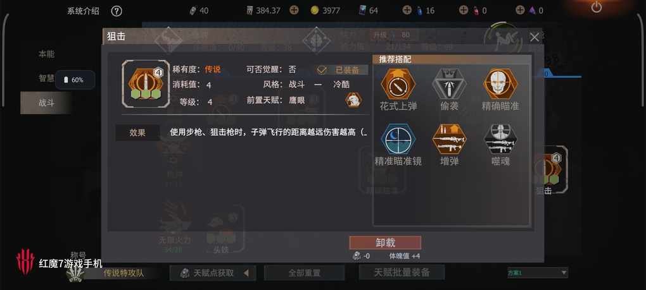
Task: Toggle the 已装备 equipped checkbox
Action: [322, 70]
